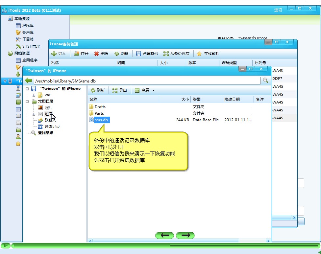Select 网络资源 in iTools sidebar
Image resolution: width=321 pixels, height=254 pixels.
tap(19, 53)
